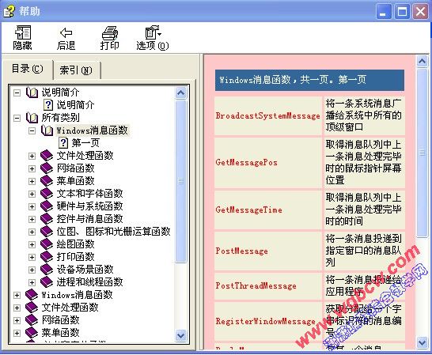The image size is (432, 355).
Task: Collapse the expanded Windows消息函数 node
Action: pos(32,130)
